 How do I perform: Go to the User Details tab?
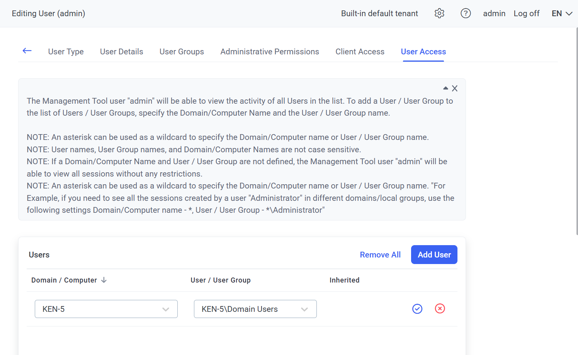click(x=121, y=52)
